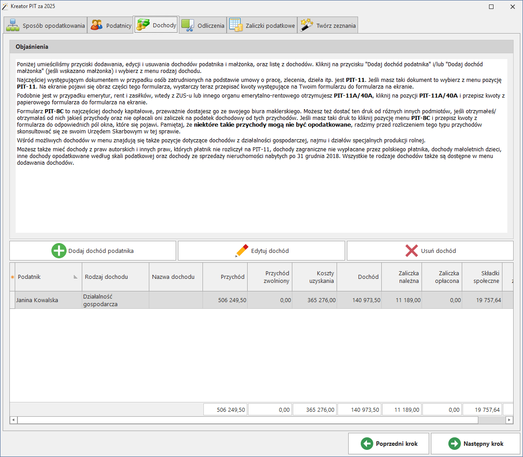Click the Usuń dochód button
The width and height of the screenshot is (523, 457).
[x=430, y=251]
